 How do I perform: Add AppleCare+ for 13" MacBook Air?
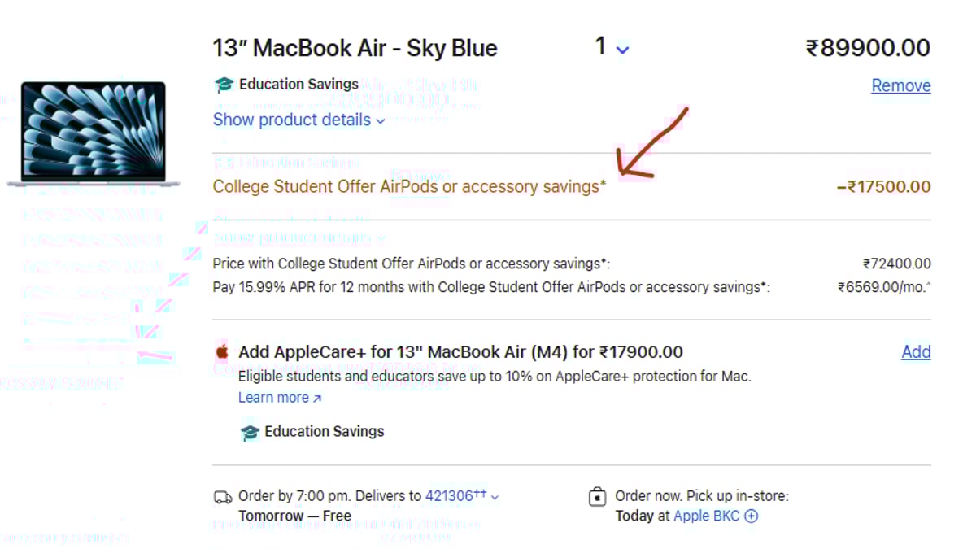916,351
